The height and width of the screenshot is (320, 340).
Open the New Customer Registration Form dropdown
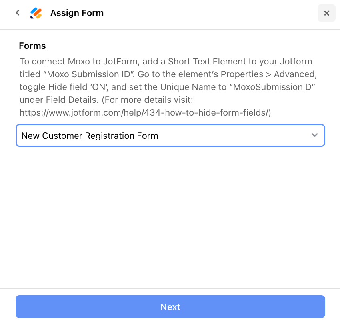[x=170, y=136]
